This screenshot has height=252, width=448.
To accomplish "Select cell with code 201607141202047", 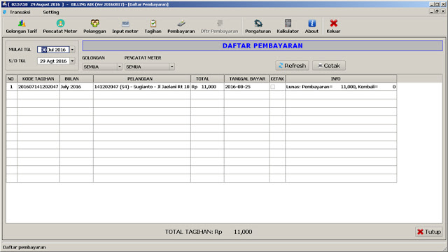I will pyautogui.click(x=38, y=87).
